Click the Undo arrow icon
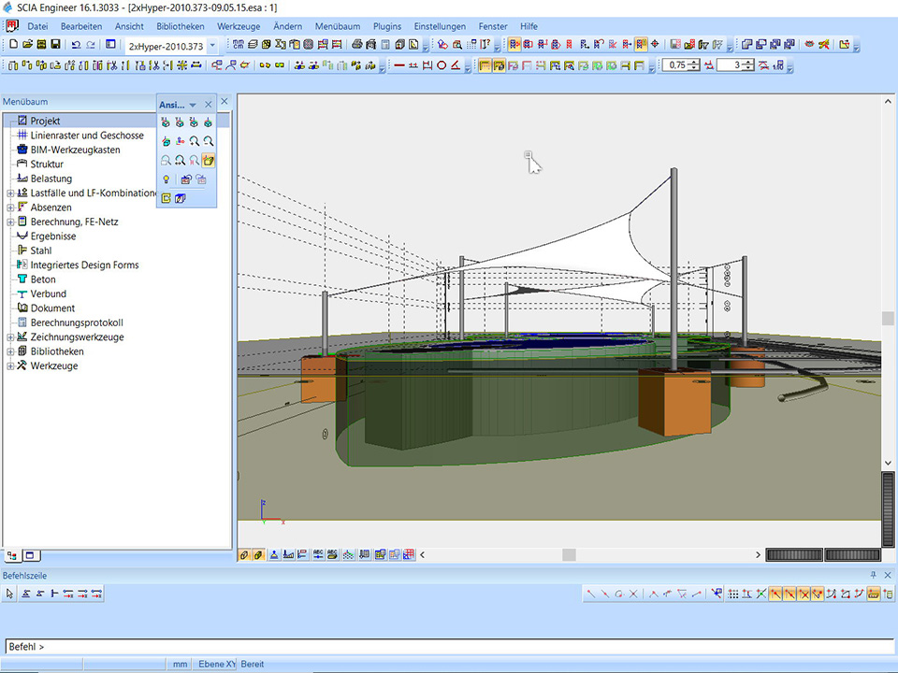Screen dimensions: 898x673 pos(76,45)
